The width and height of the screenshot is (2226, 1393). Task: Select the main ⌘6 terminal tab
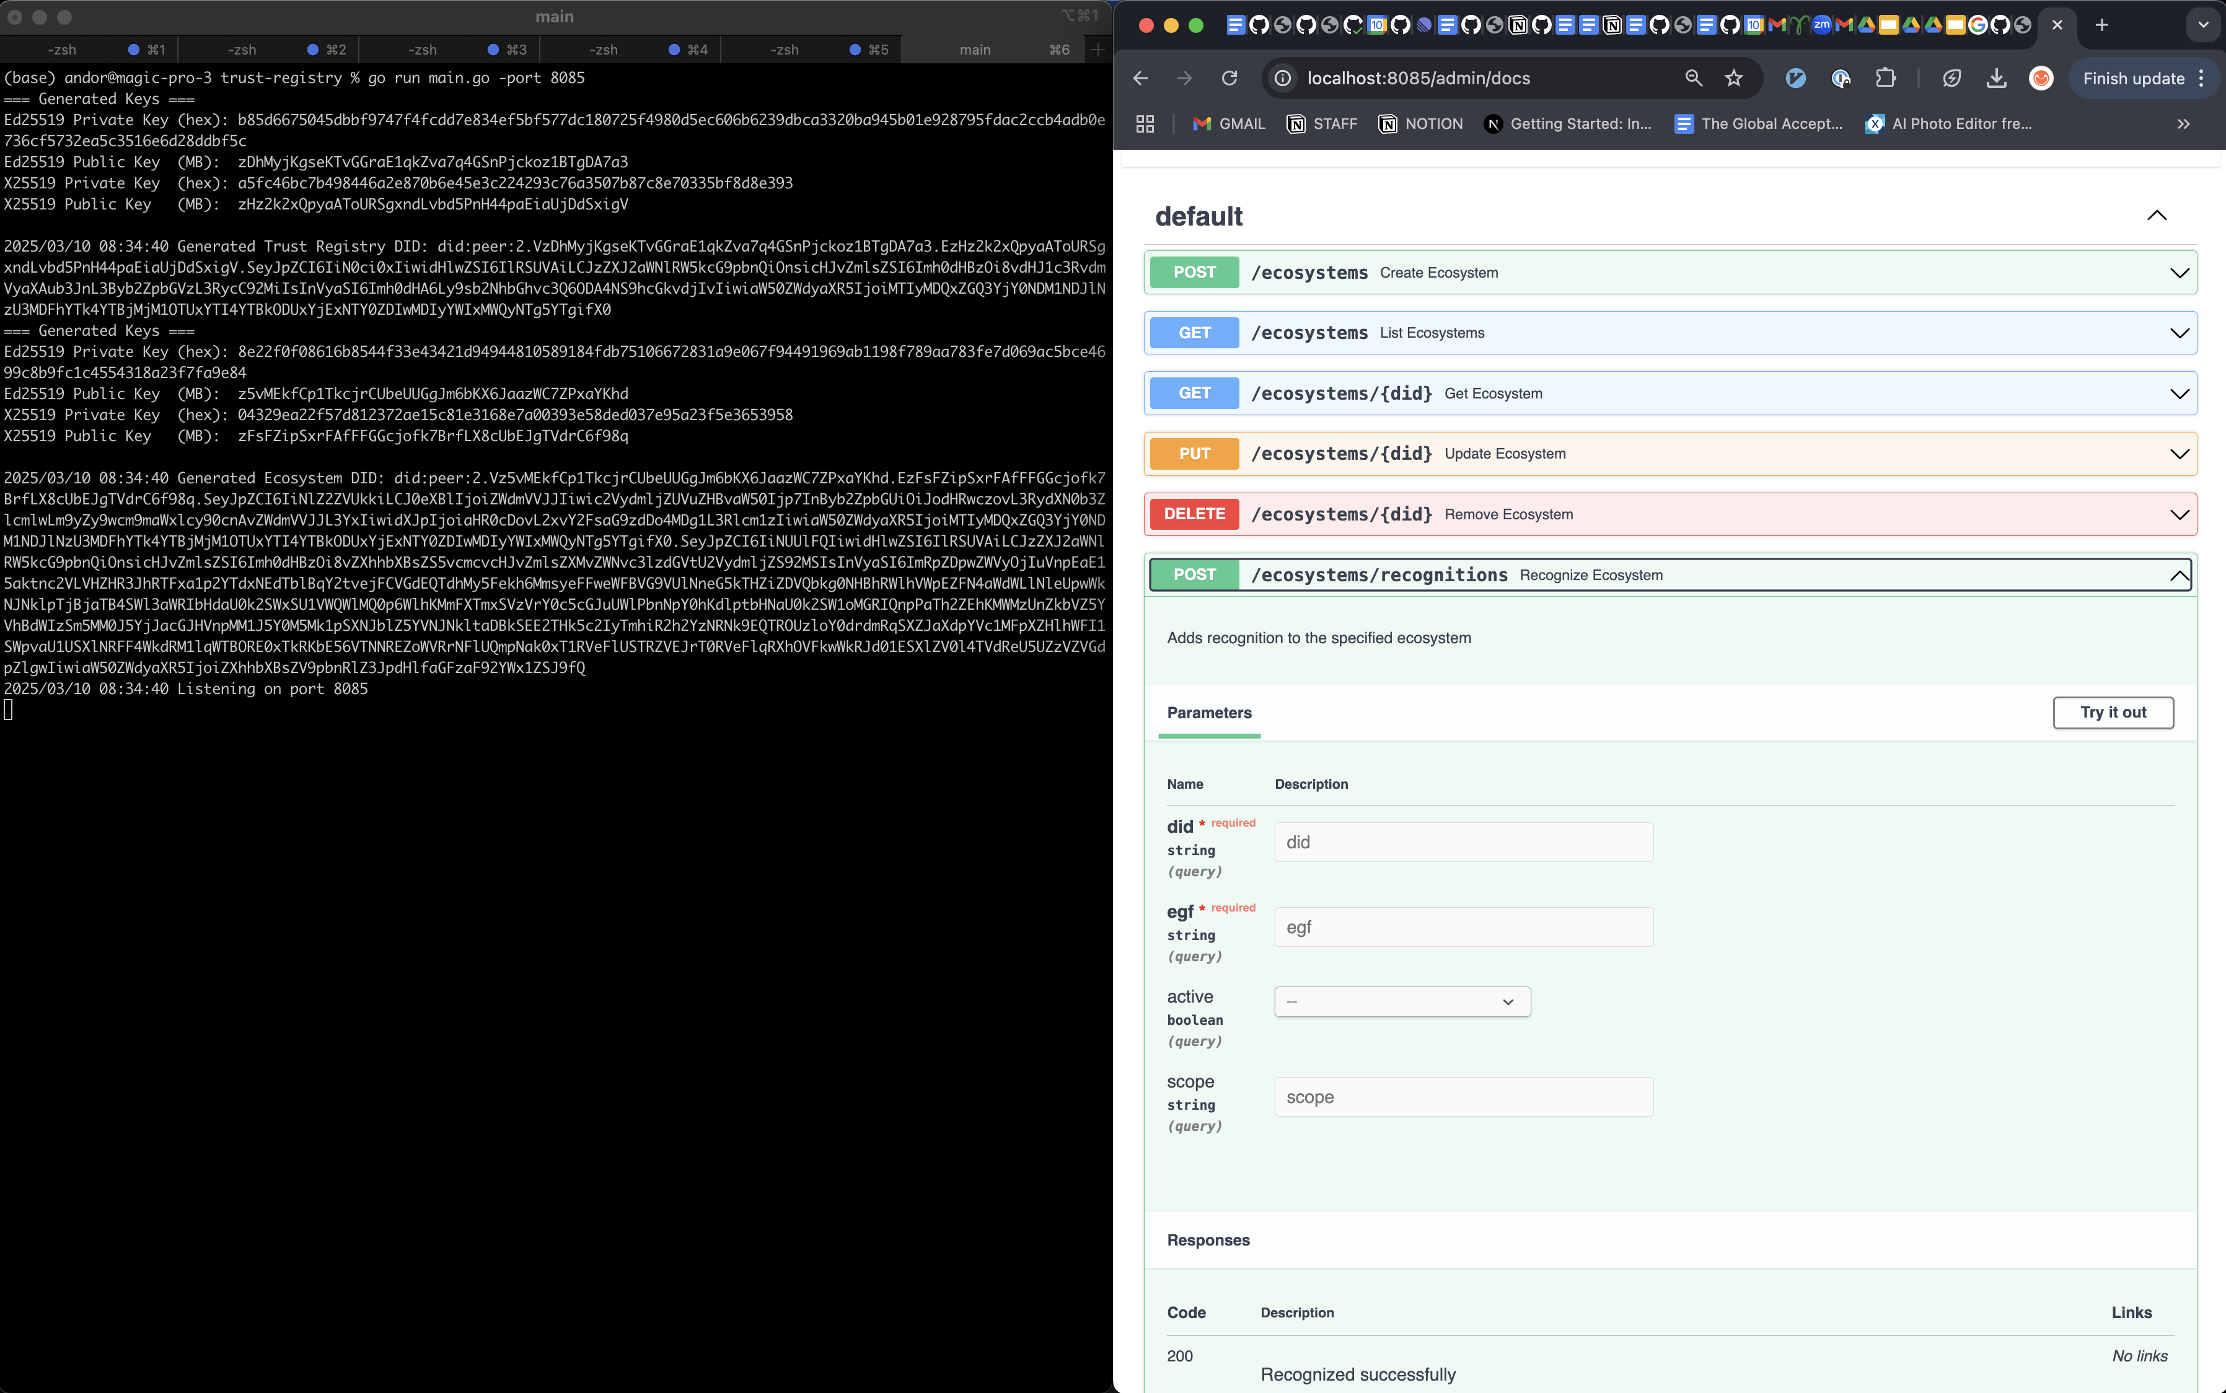(993, 50)
